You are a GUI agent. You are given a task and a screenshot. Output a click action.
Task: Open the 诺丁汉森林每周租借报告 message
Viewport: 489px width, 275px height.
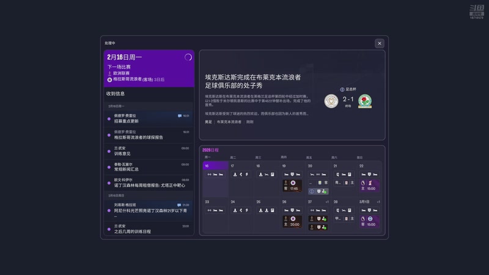click(x=149, y=183)
